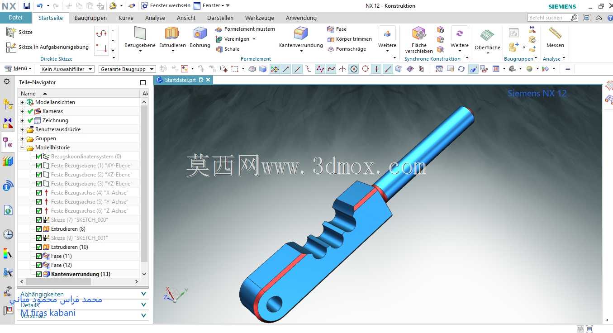Click the Messen measure tool

point(555,37)
